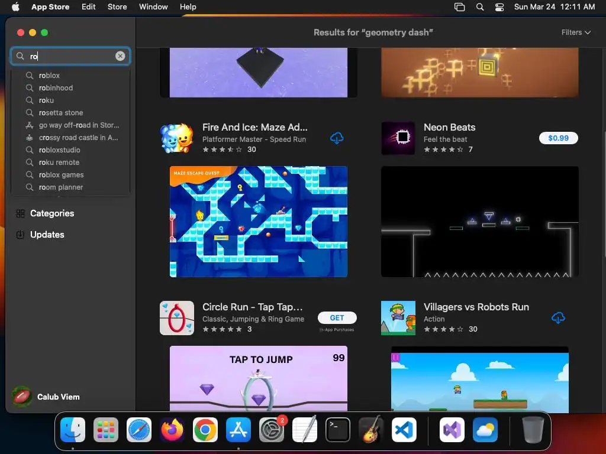The height and width of the screenshot is (454, 606).
Task: Open the Apple menu
Action: click(15, 7)
